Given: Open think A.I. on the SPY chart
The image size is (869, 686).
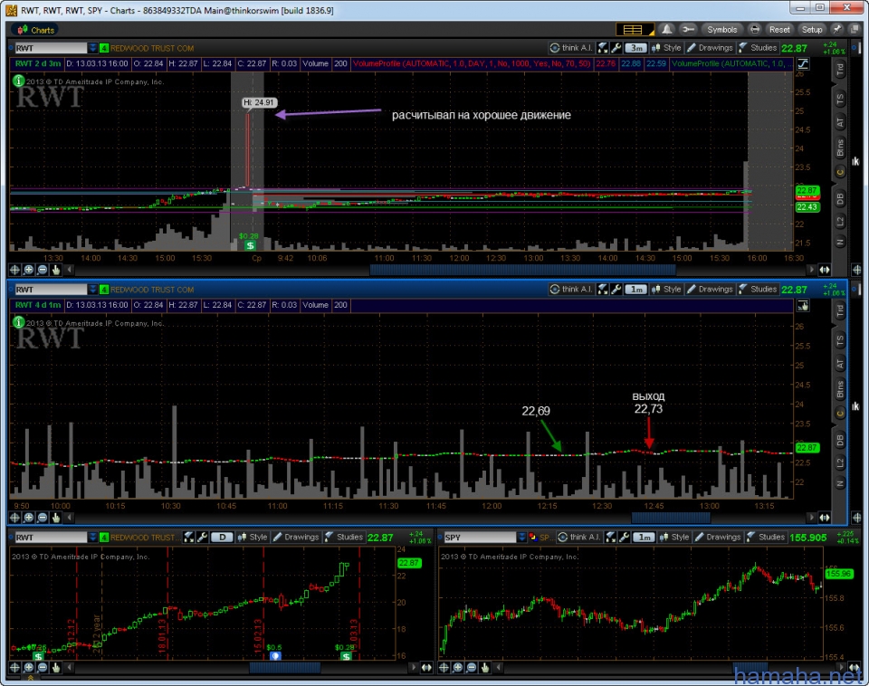Looking at the screenshot, I should coord(578,537).
